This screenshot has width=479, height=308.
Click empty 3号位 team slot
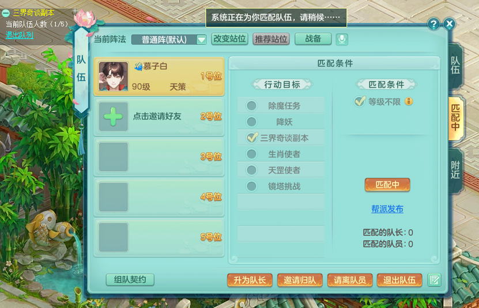click(x=159, y=157)
